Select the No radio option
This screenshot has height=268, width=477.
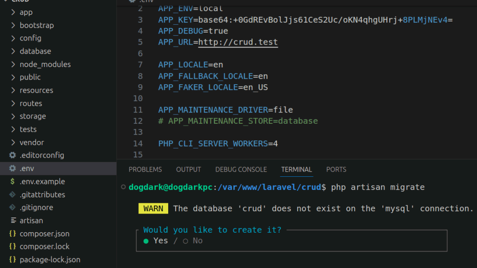pyautogui.click(x=185, y=241)
